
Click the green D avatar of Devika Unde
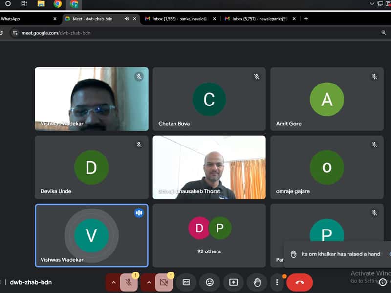coord(91,167)
